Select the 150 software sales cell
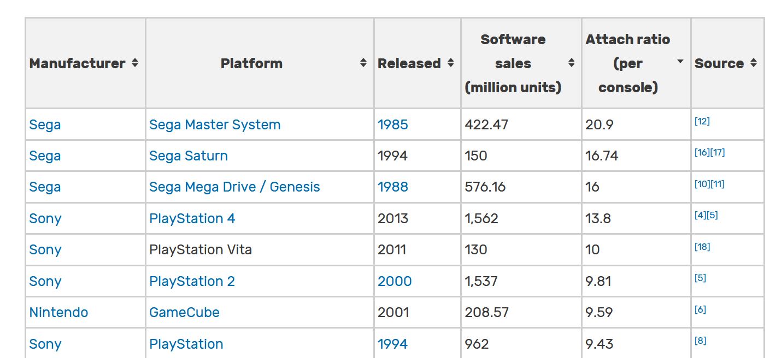The width and height of the screenshot is (770, 358). (521, 156)
